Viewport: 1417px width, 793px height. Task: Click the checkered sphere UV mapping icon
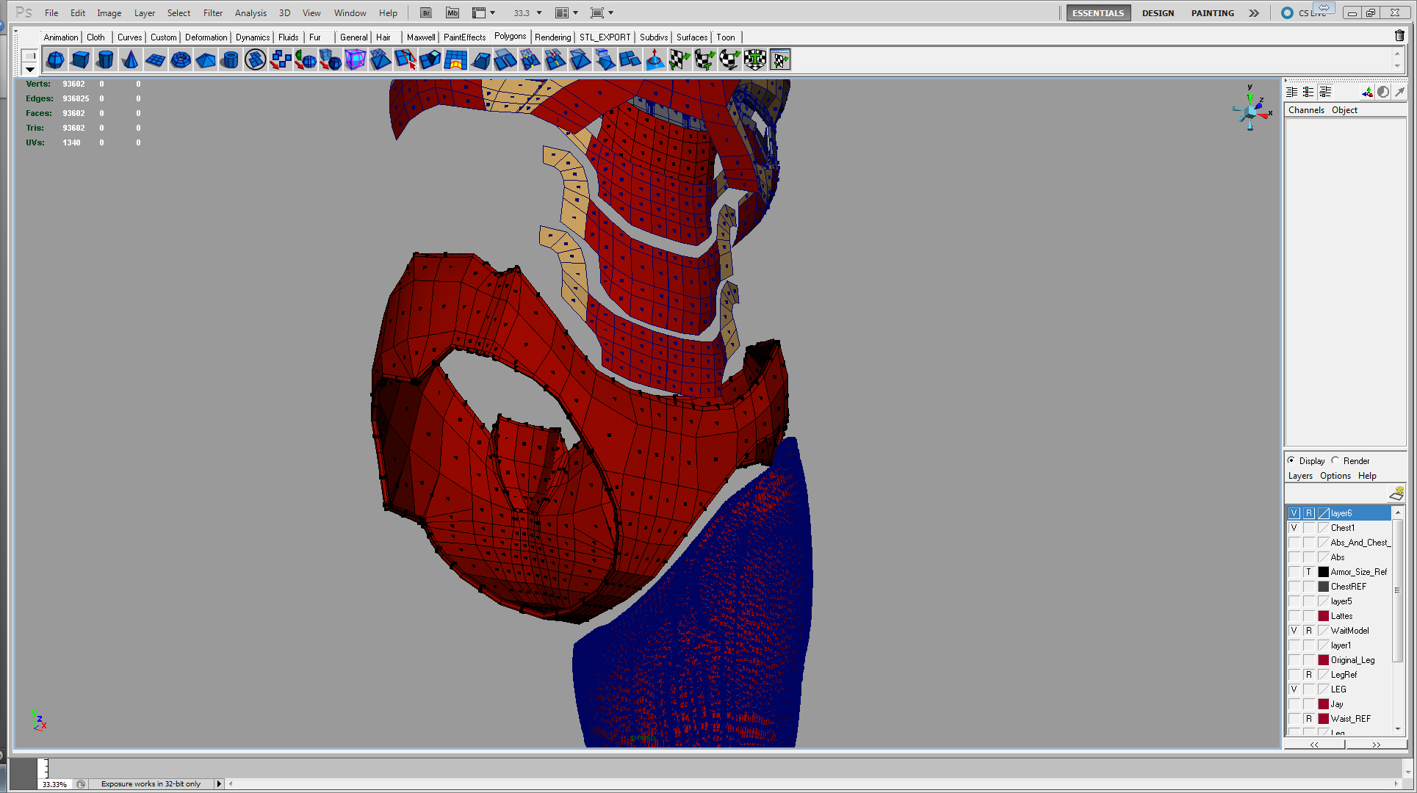tap(730, 60)
